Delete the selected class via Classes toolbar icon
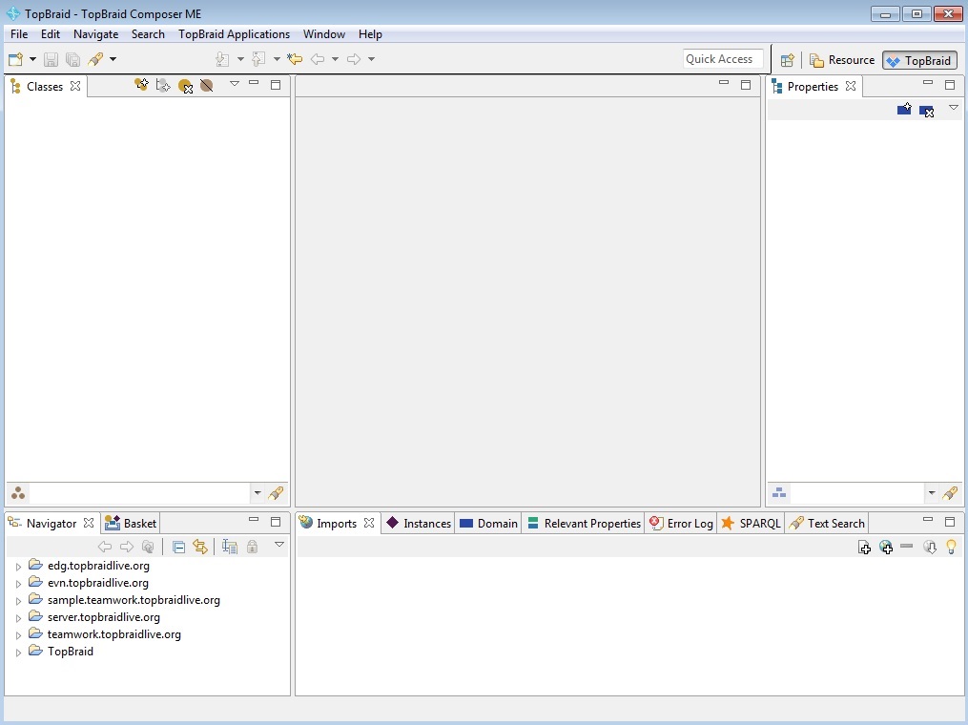The image size is (968, 725). click(186, 85)
